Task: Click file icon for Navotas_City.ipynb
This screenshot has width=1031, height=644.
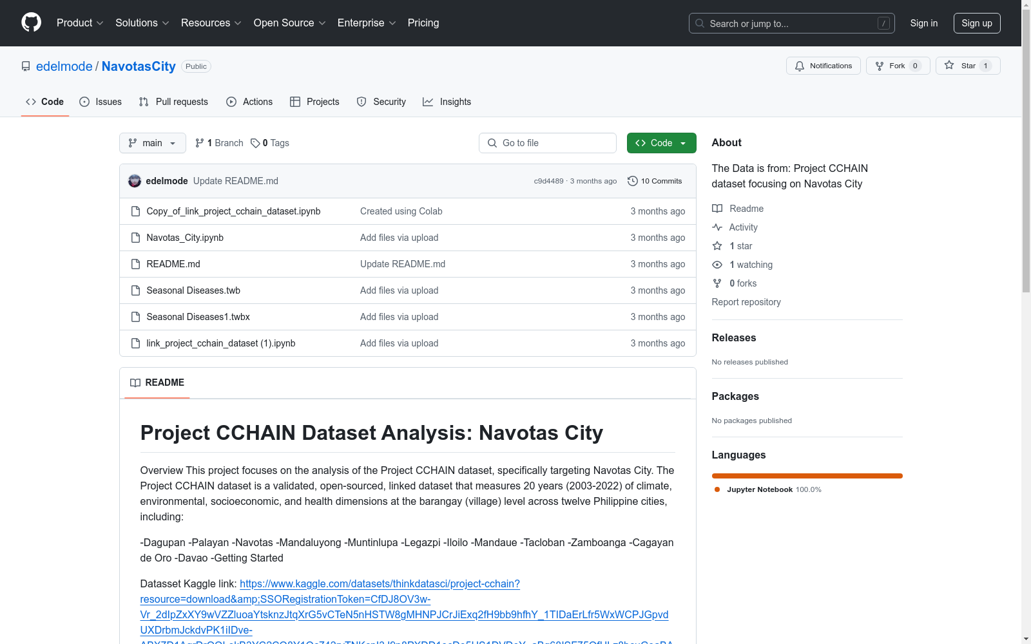Action: click(x=135, y=238)
